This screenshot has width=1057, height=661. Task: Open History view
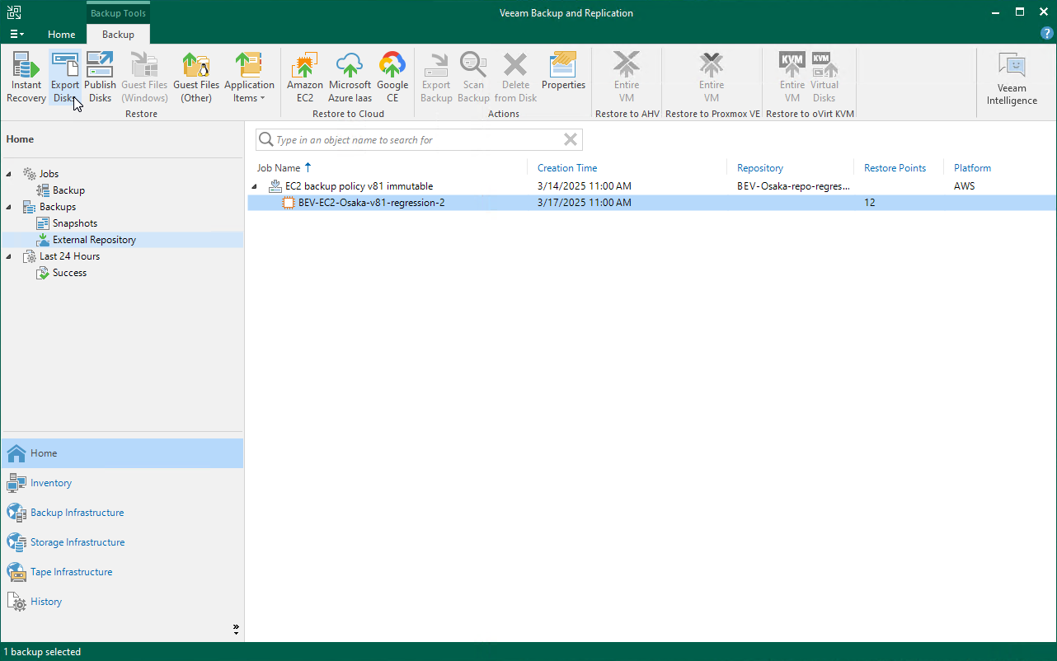122,602
